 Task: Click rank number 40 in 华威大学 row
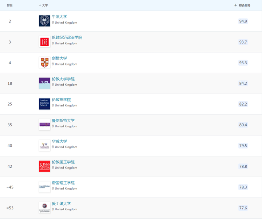tap(10, 146)
